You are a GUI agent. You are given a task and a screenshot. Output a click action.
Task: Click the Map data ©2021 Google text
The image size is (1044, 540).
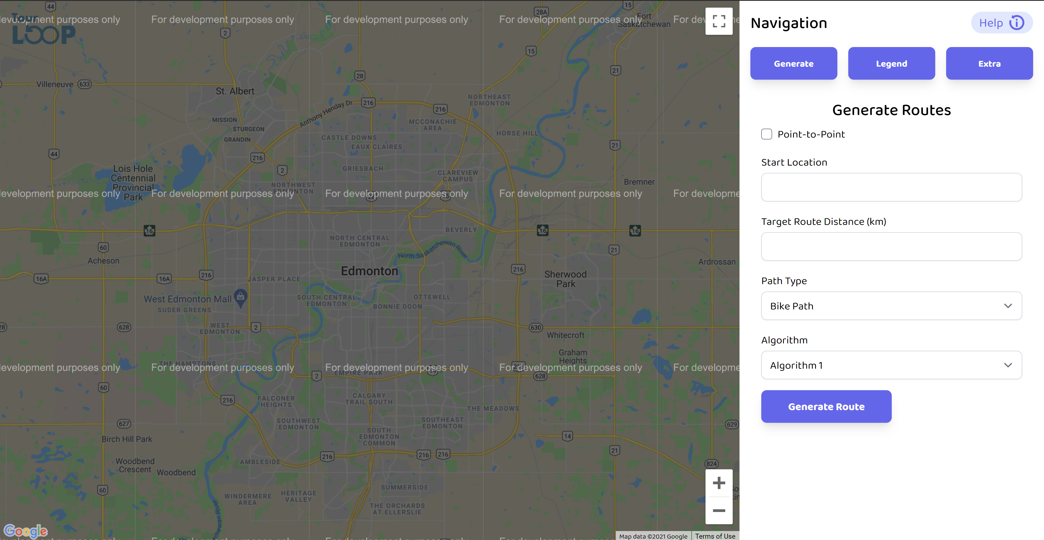click(x=653, y=536)
